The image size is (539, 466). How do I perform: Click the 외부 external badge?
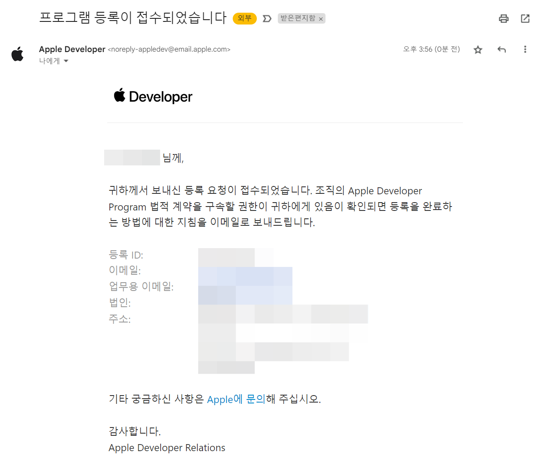tap(245, 18)
